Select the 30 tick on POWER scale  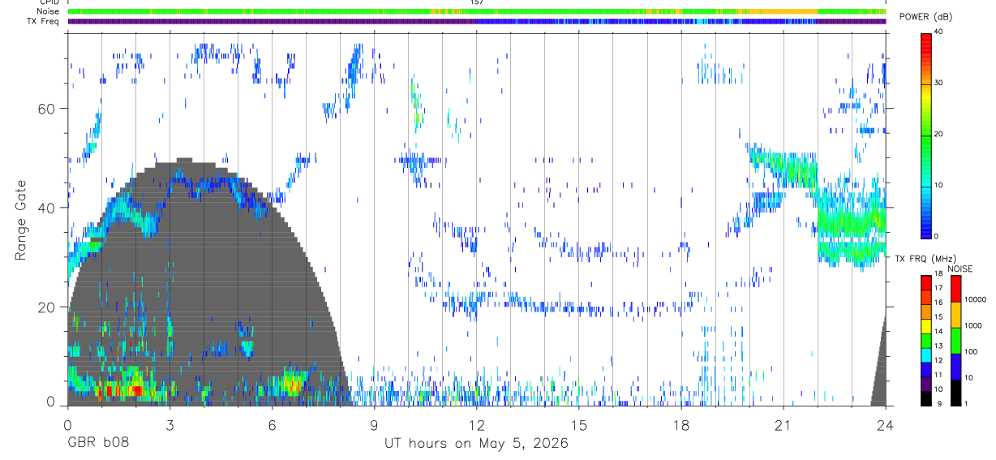[x=938, y=83]
